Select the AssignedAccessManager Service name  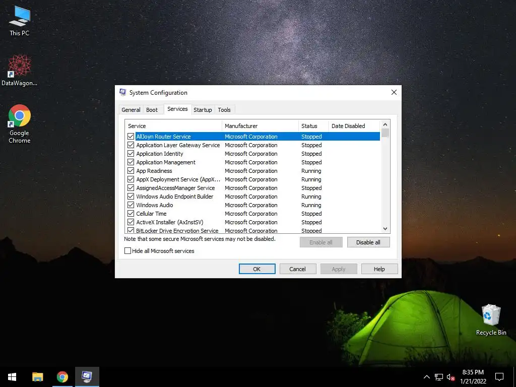(175, 187)
